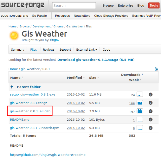Open download stats chart for README.md

[x=140, y=119]
